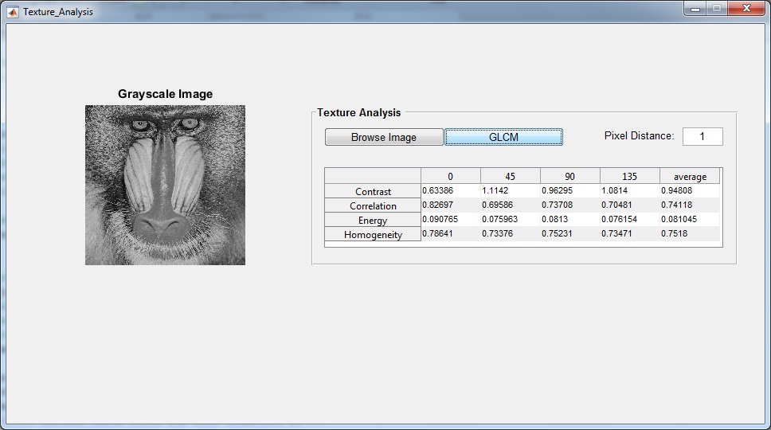This screenshot has width=771, height=430.
Task: Click the average column header
Action: coord(689,177)
